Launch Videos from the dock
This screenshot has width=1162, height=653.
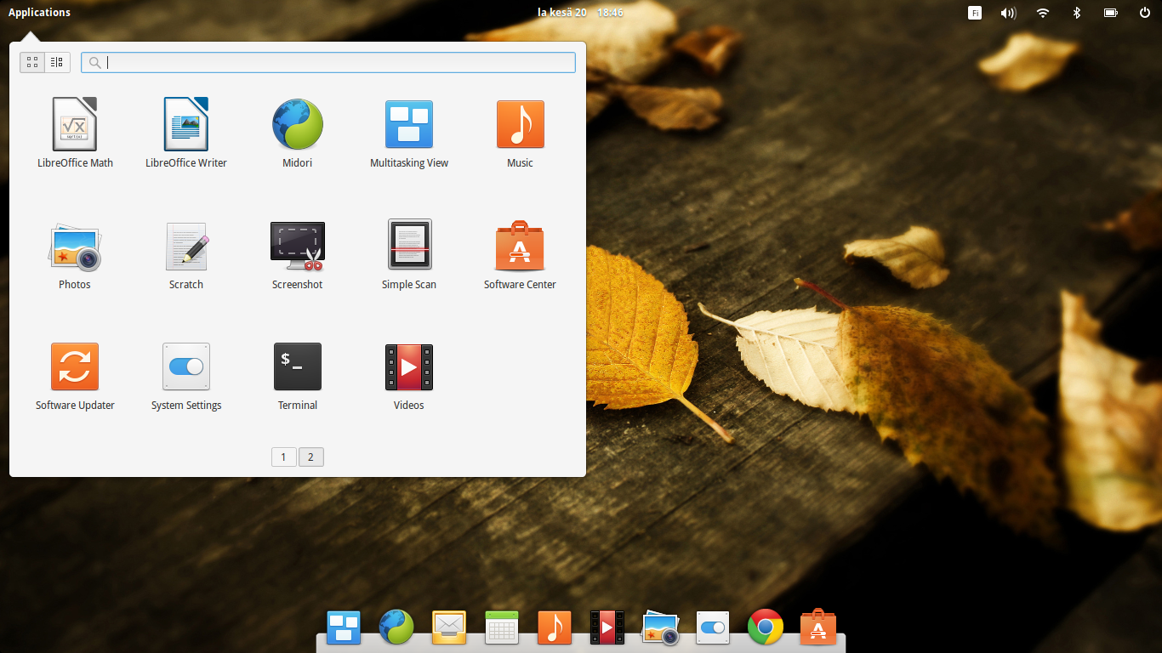tap(607, 627)
